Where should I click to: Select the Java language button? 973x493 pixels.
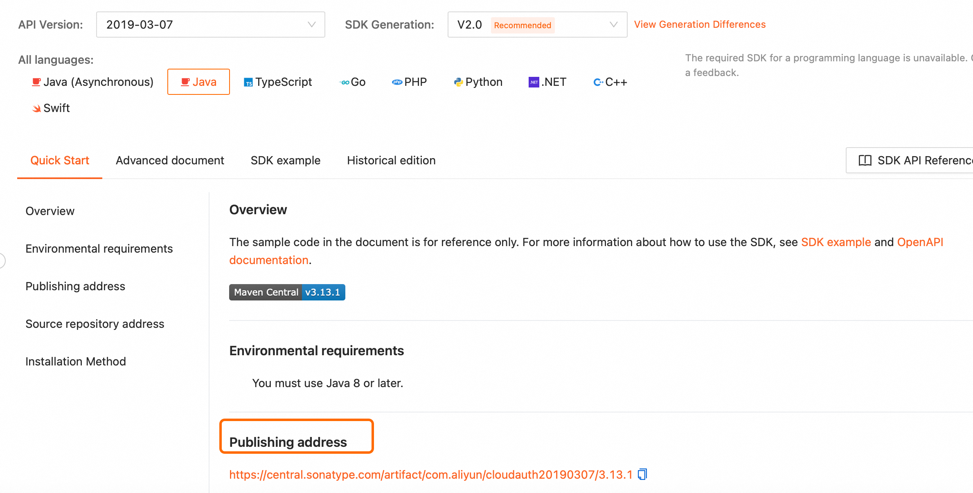[198, 82]
